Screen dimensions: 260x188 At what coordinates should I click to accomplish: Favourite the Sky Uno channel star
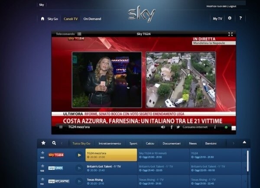(42, 166)
